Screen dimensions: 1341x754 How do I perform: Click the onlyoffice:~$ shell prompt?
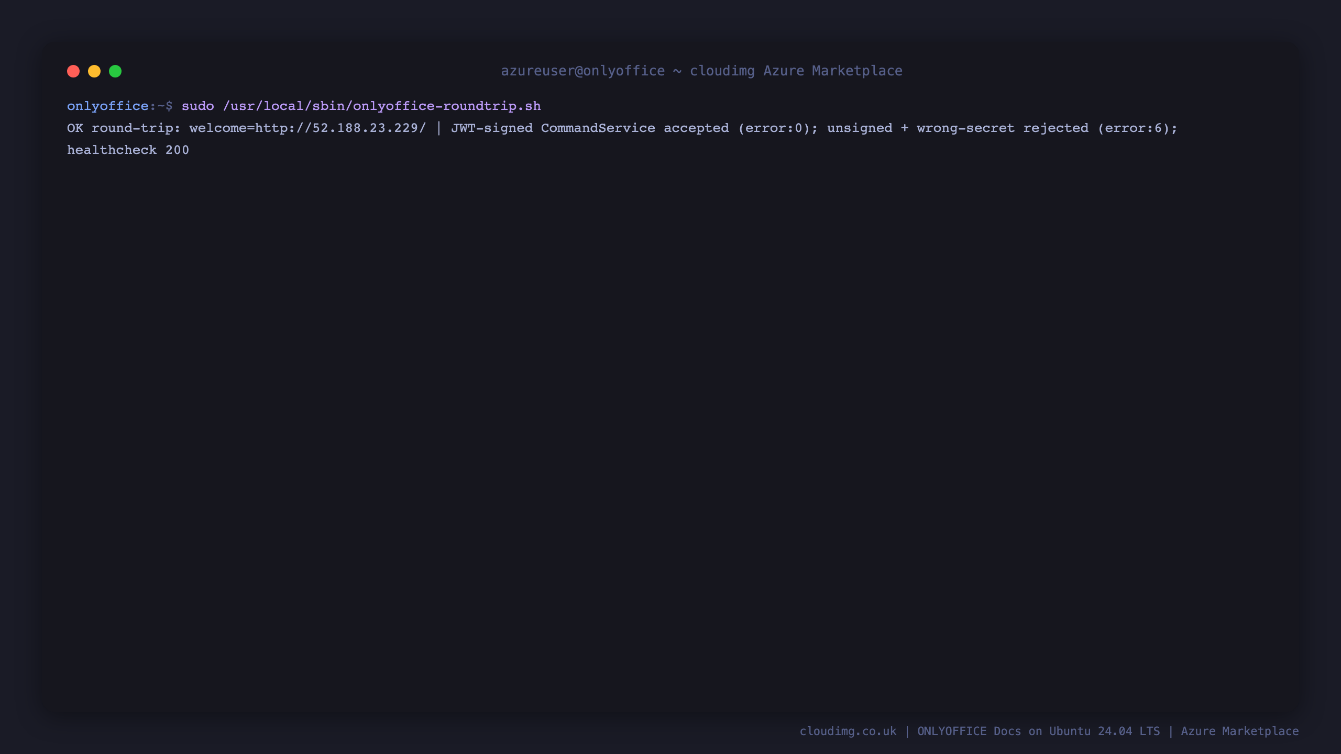pos(119,106)
